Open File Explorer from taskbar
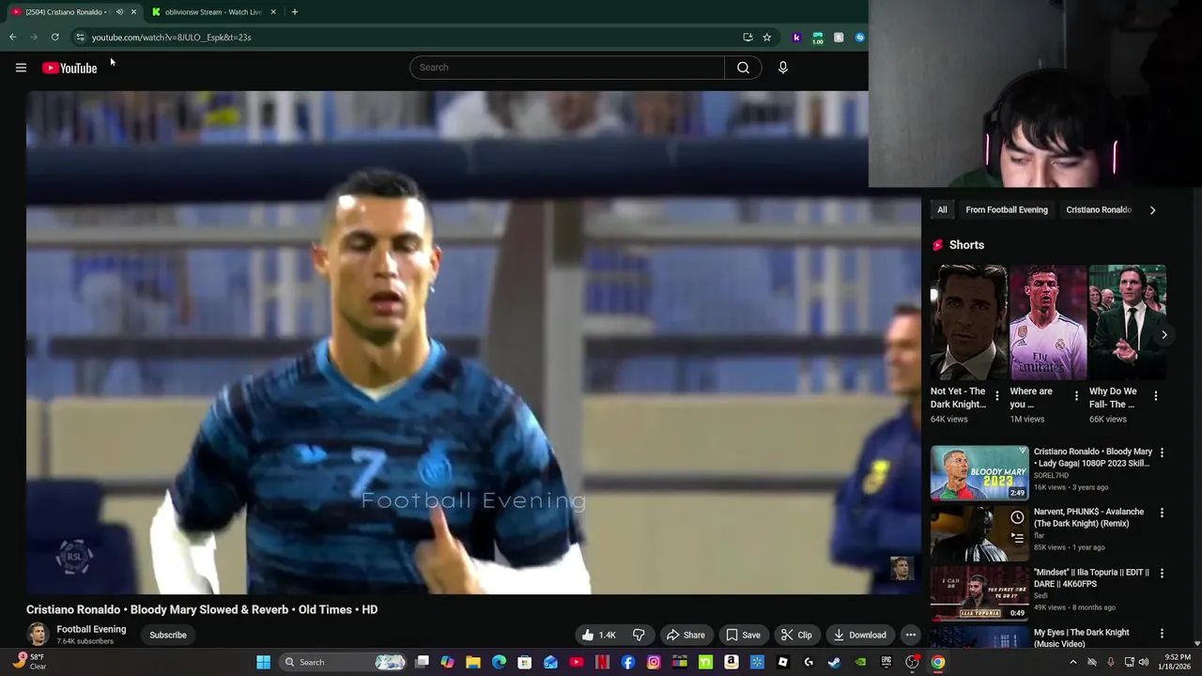 point(473,663)
